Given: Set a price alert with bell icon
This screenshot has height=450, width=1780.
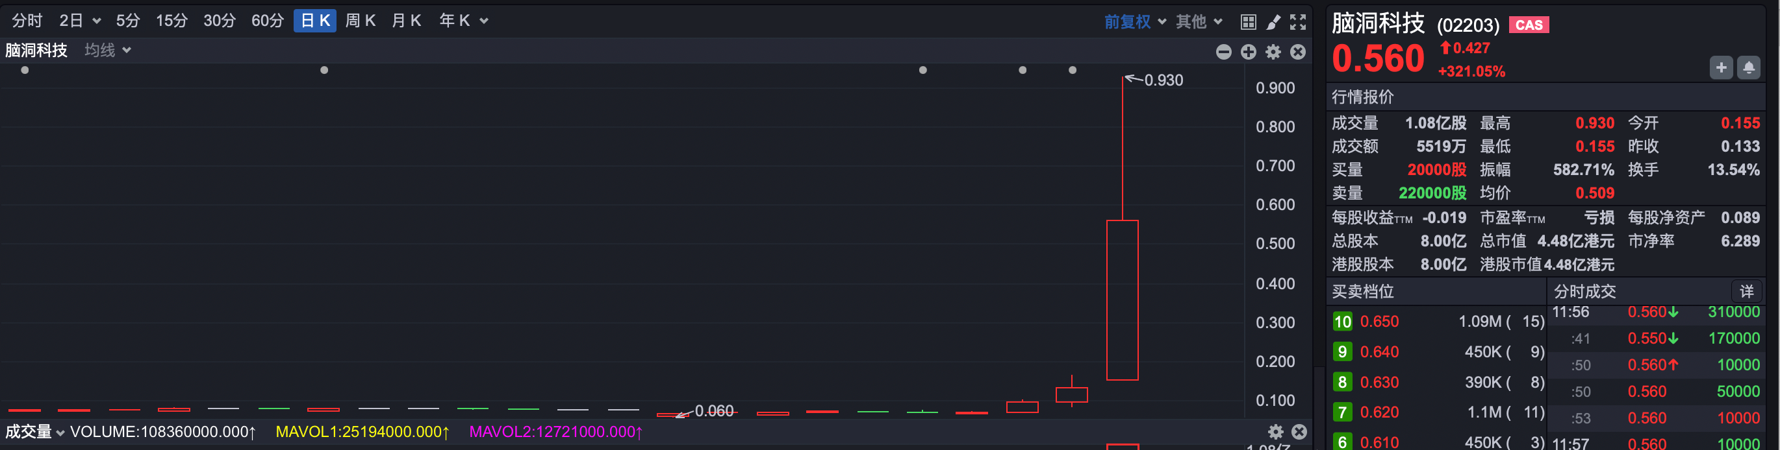Looking at the screenshot, I should pos(1748,67).
